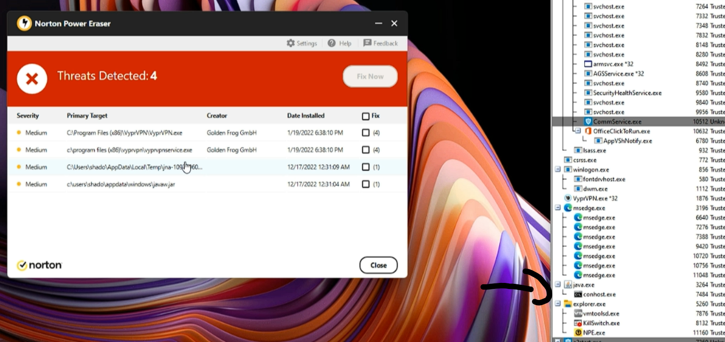Select the CommService.exe row in process list
This screenshot has height=342, width=725.
[x=639, y=122]
